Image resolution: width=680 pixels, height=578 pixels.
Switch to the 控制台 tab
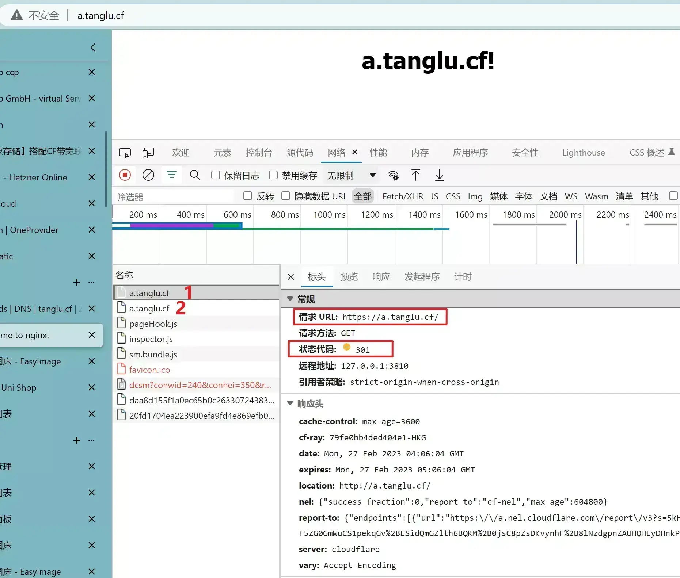coord(259,153)
